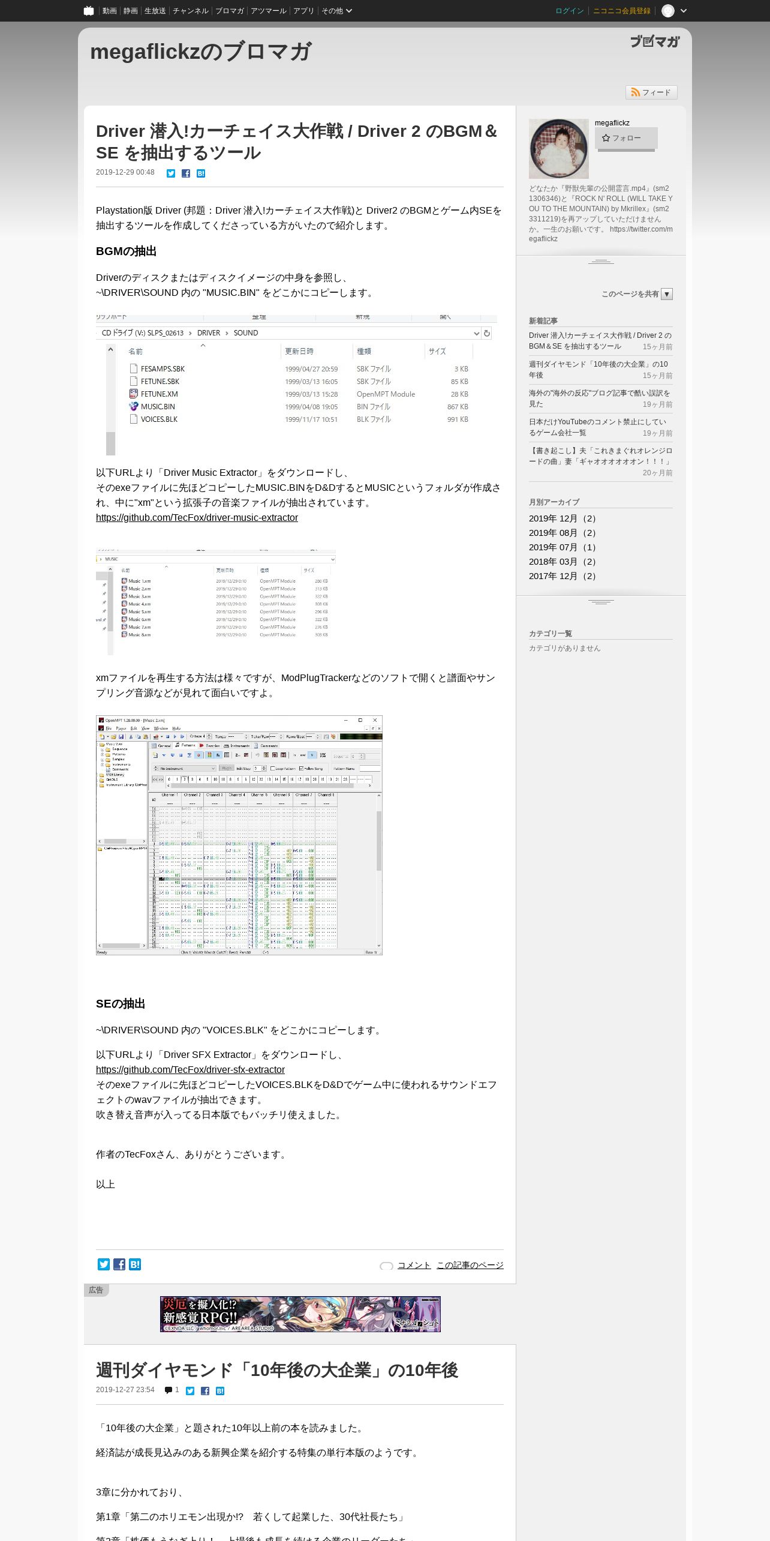Viewport: 770px width, 1541px height.
Task: Click the OpenMPT tracker screenshot
Action: click(239, 835)
